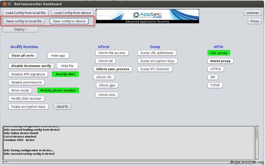
Task: Enable Inform file access
Action: [112, 53]
